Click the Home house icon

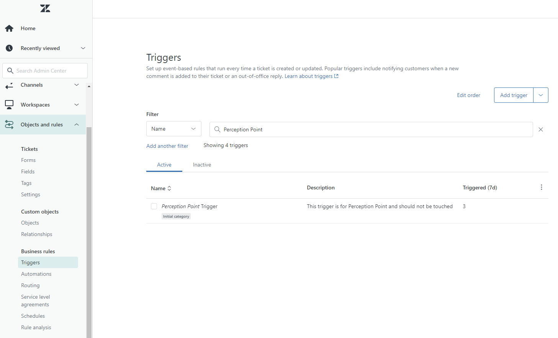point(9,28)
